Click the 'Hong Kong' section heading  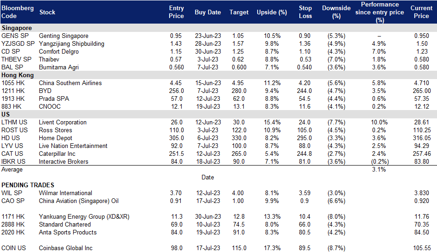(x=18, y=75)
